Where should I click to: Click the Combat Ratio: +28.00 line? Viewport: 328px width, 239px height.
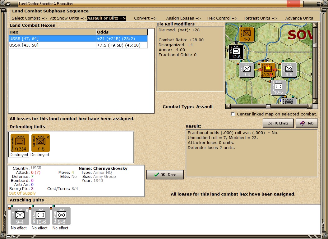[x=181, y=40]
